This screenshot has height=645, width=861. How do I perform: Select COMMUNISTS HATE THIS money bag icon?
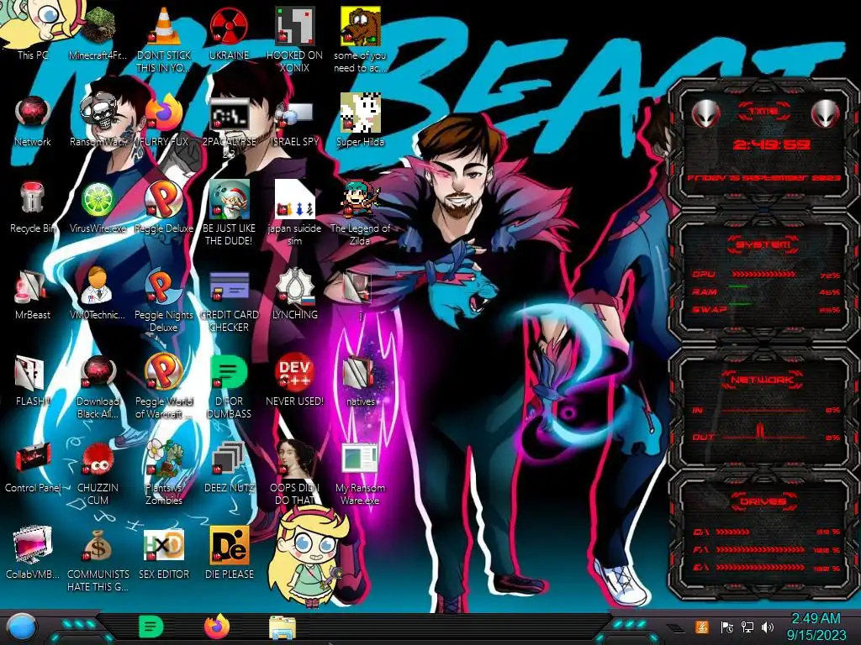(x=98, y=546)
